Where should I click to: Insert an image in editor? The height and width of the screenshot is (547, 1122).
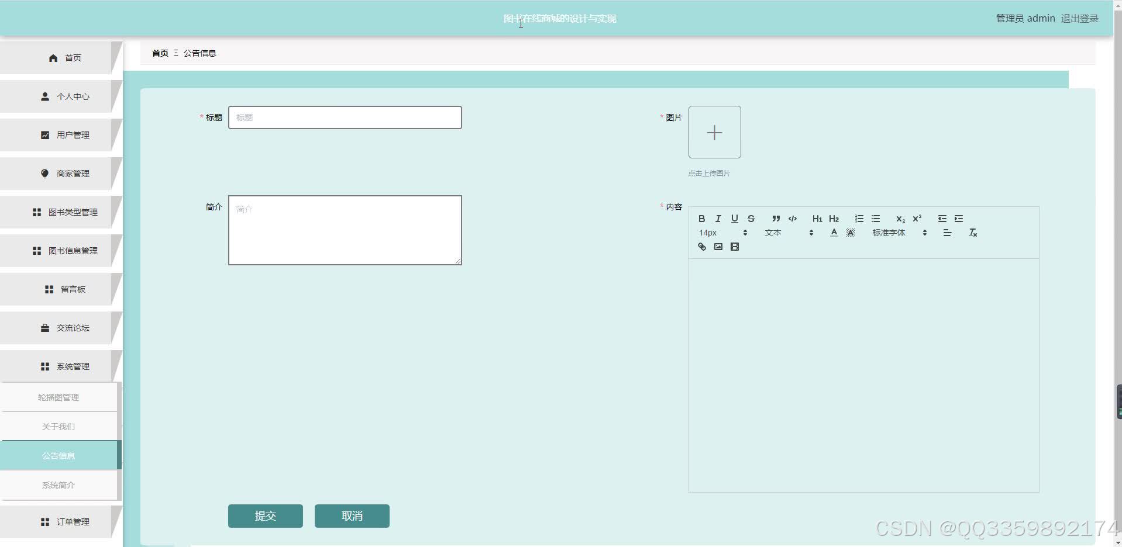pyautogui.click(x=718, y=247)
